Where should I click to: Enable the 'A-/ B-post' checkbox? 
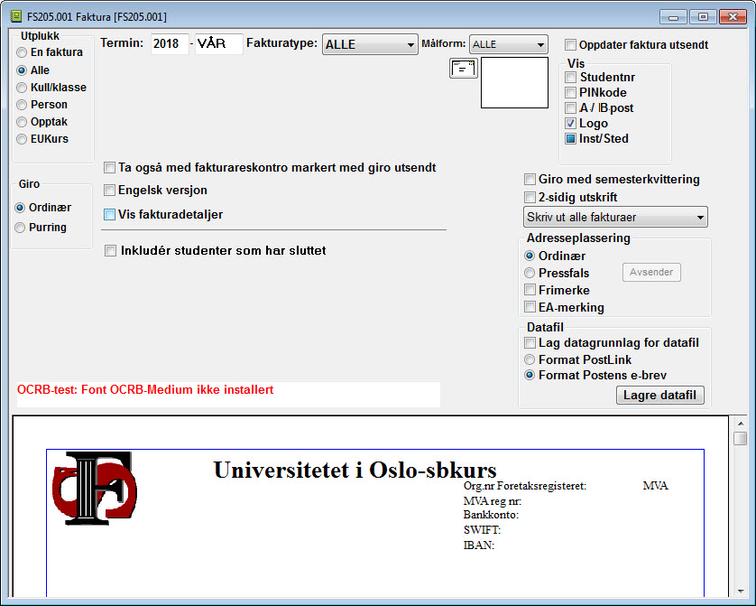coord(571,108)
